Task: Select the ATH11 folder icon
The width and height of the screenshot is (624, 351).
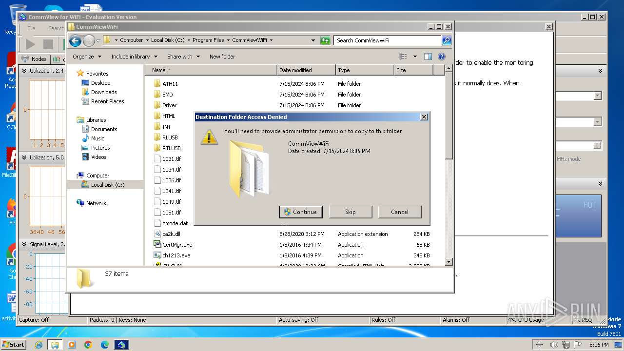Action: coord(157,83)
